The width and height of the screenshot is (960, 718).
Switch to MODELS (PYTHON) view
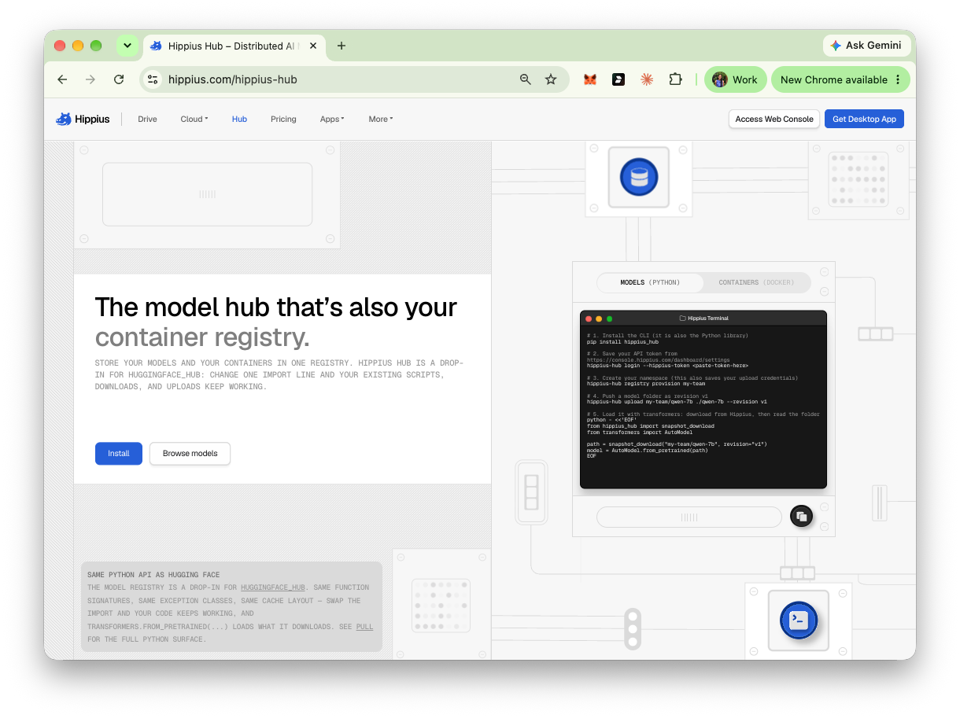(x=650, y=282)
